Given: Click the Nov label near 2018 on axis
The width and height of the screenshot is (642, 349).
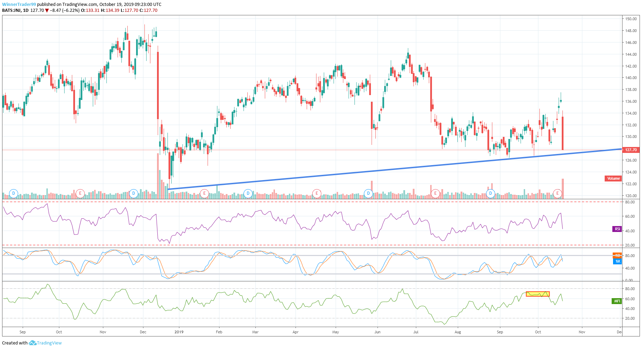Looking at the screenshot, I should coord(103,332).
